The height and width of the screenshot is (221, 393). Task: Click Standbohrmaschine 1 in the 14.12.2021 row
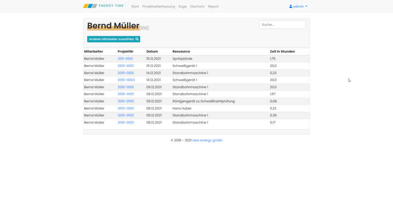point(190,73)
